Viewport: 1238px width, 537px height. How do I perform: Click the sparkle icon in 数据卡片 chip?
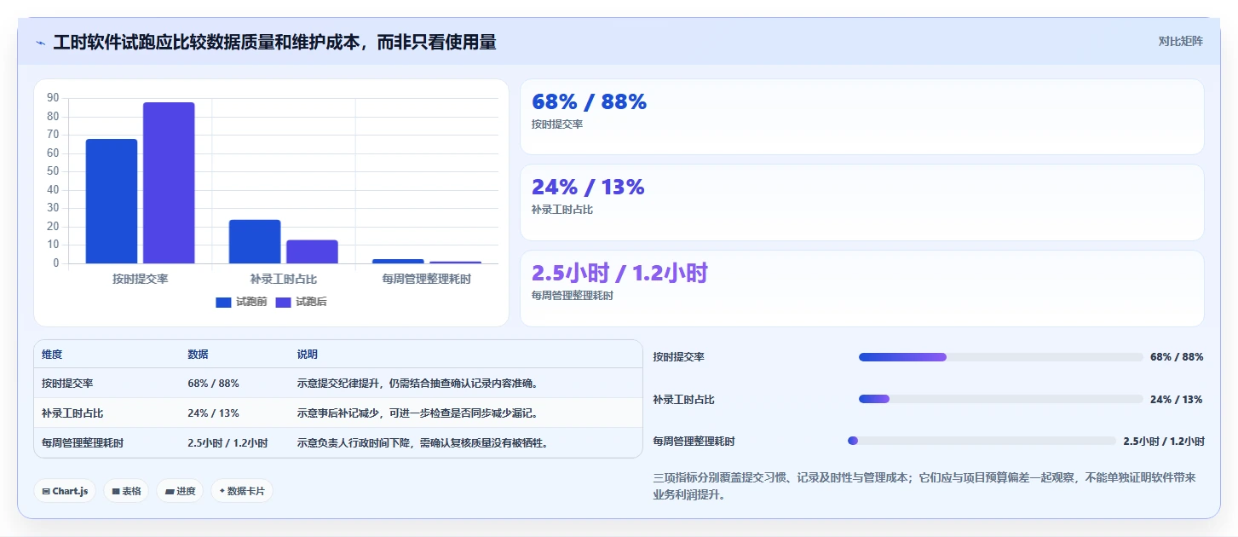[222, 491]
